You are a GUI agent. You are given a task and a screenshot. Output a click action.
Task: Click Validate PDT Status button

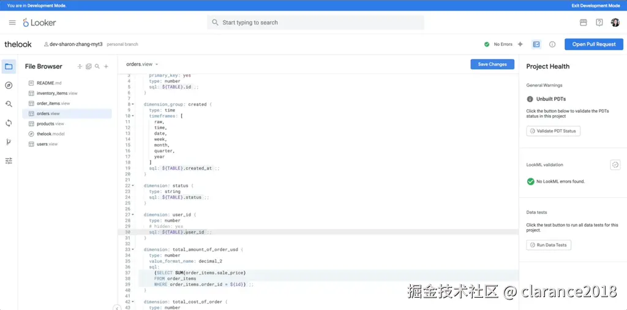point(553,130)
